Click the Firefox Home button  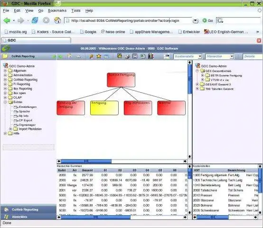(x=57, y=20)
